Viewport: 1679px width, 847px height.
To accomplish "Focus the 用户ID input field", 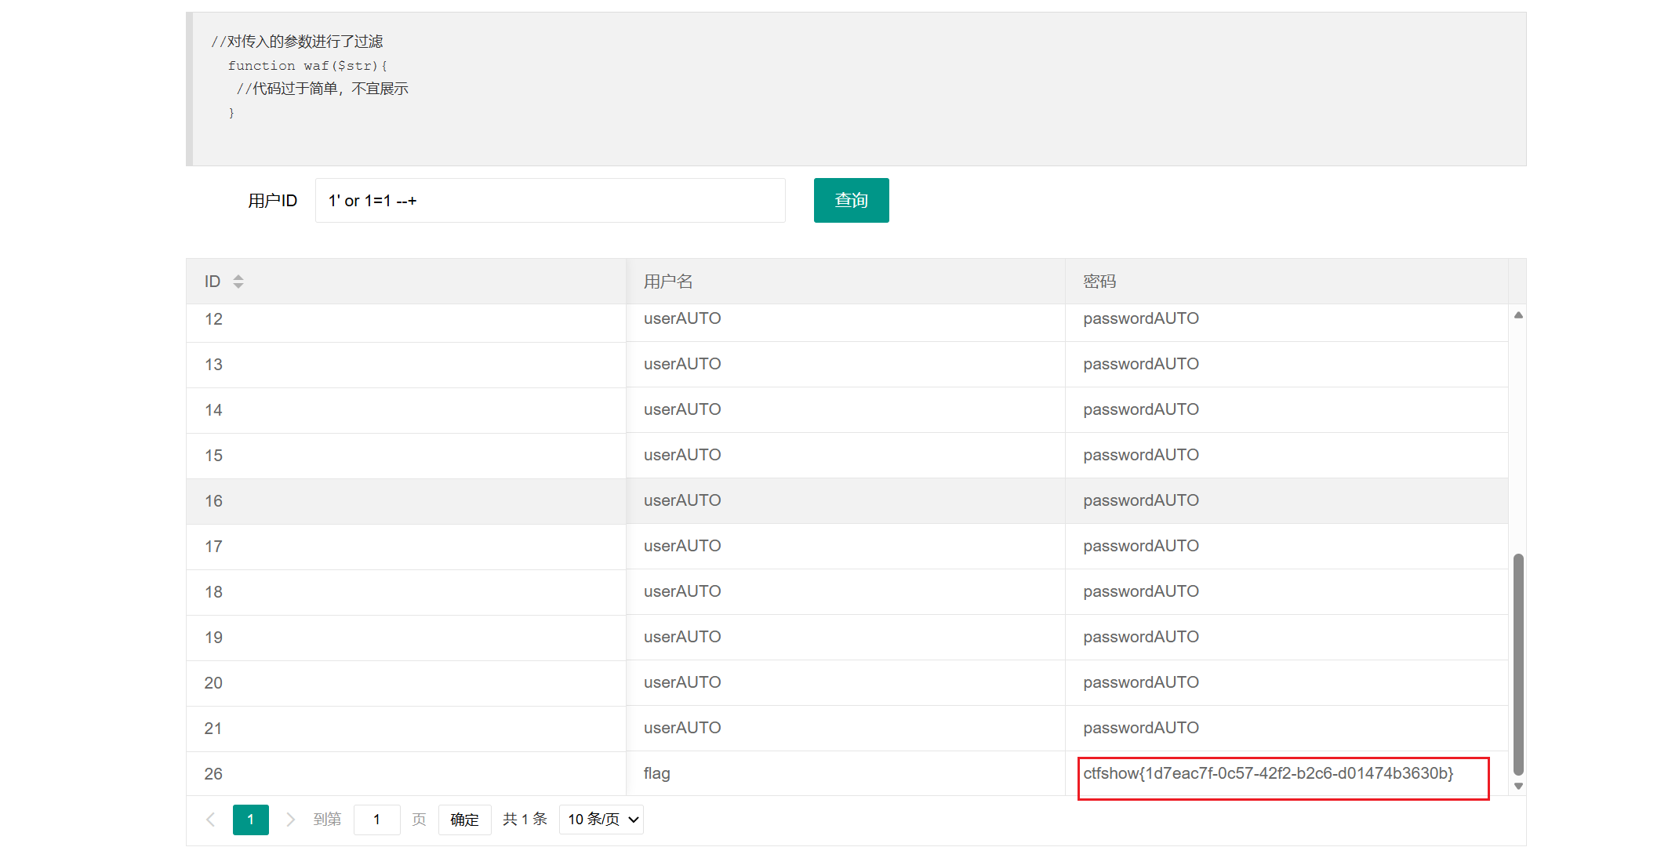I will click(x=549, y=201).
